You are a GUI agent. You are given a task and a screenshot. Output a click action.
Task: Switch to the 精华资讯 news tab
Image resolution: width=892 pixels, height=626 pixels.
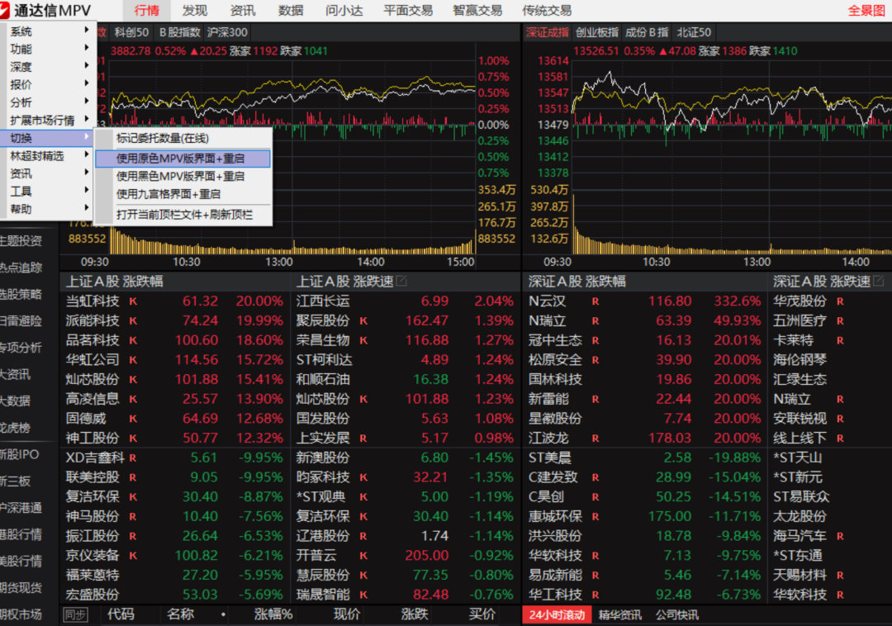click(x=620, y=614)
